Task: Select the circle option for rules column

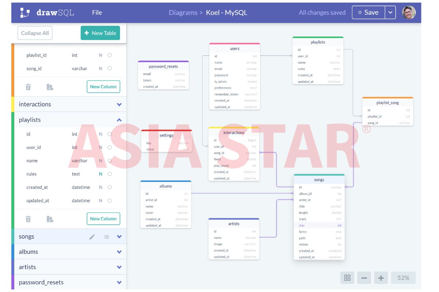Action: [x=109, y=174]
